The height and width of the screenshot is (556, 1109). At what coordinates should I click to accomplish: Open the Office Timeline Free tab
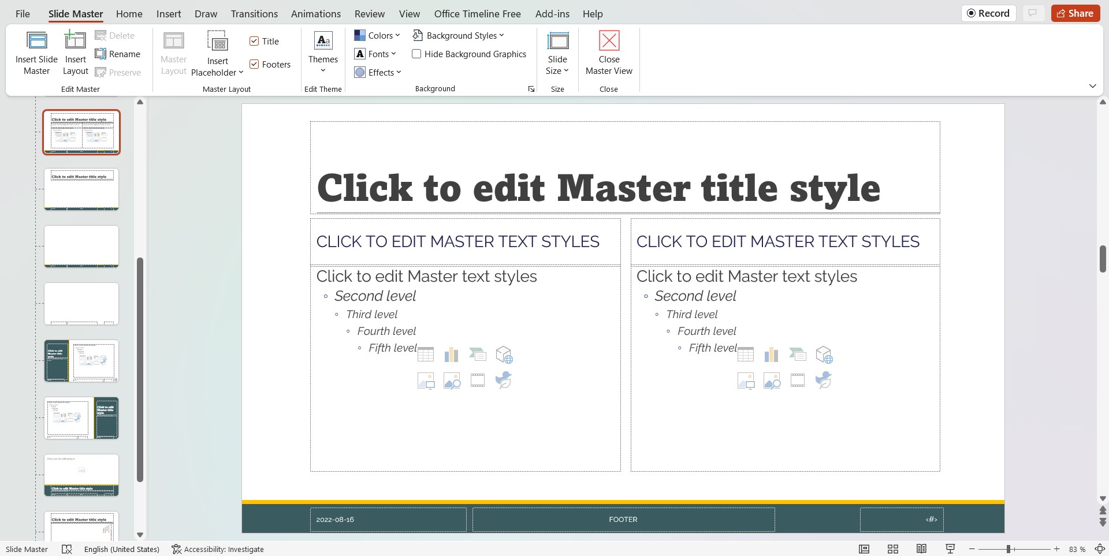coord(477,13)
